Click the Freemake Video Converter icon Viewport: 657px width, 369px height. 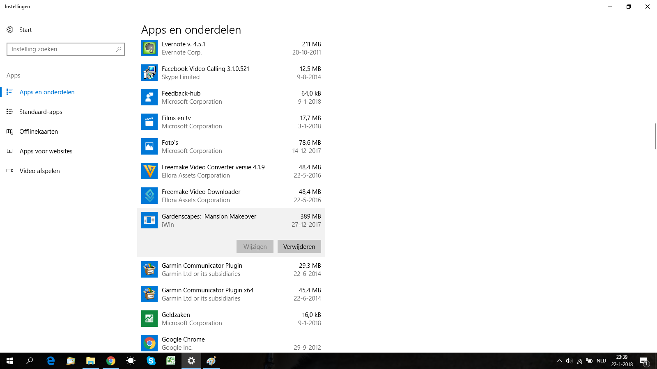(149, 171)
